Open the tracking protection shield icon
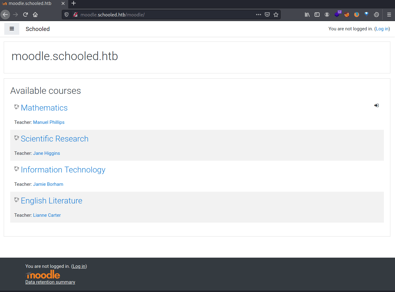Screen dimensions: 395x292 (x=67, y=15)
